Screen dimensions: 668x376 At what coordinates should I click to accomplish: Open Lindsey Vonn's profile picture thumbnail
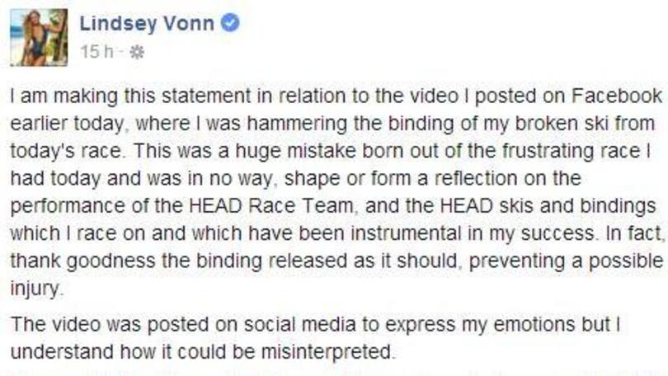click(x=39, y=37)
